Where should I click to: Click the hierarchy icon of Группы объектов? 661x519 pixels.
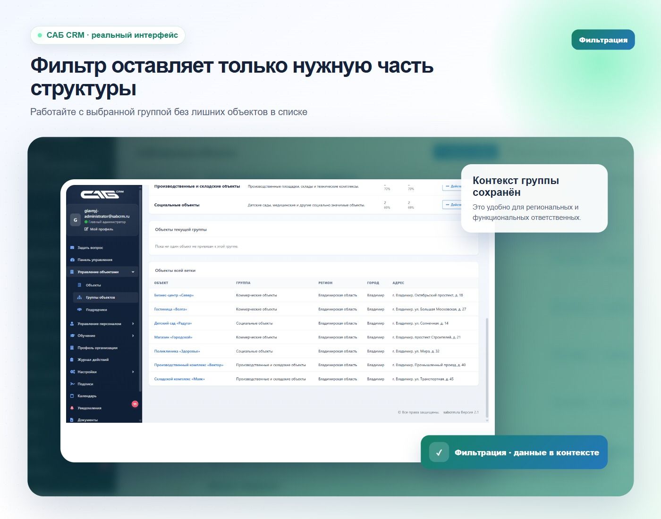tap(79, 297)
